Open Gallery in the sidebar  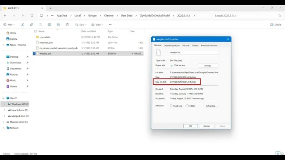[12, 39]
